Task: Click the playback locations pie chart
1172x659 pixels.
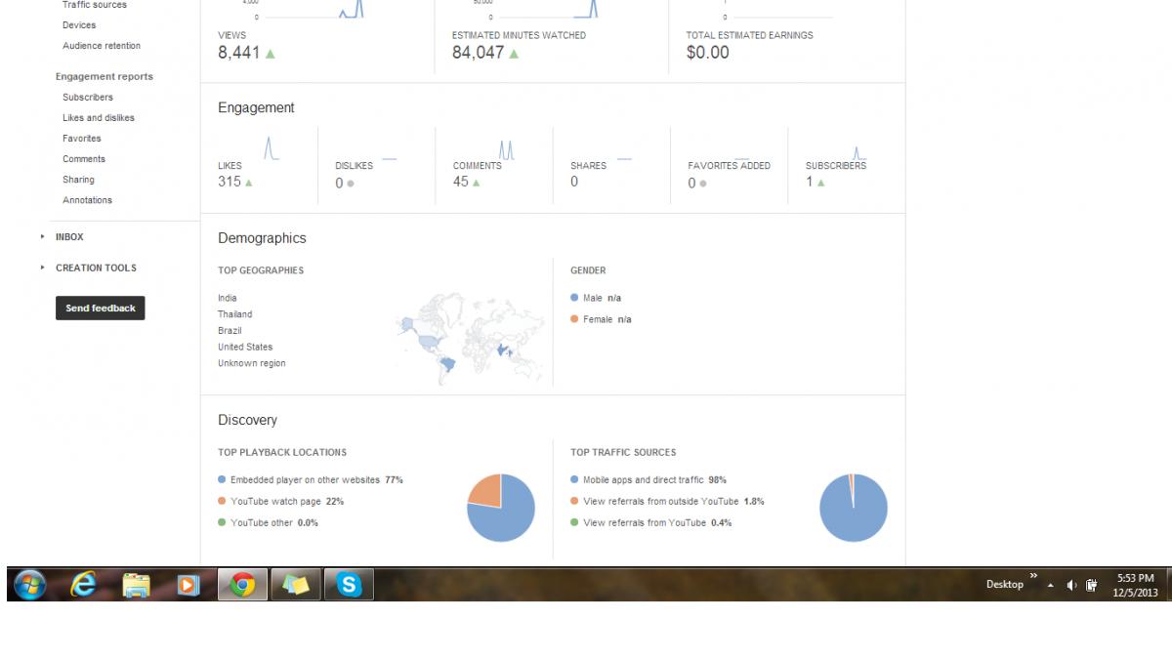Action: click(501, 508)
